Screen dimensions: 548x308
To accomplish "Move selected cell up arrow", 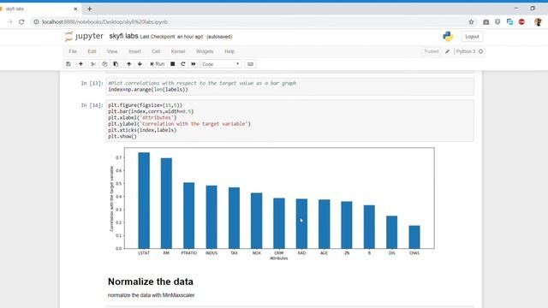I will click(129, 64).
